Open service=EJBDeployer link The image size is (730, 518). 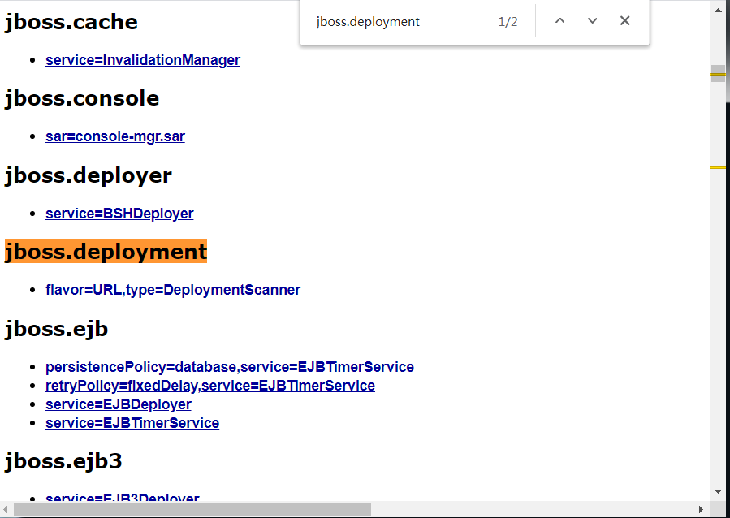click(119, 404)
